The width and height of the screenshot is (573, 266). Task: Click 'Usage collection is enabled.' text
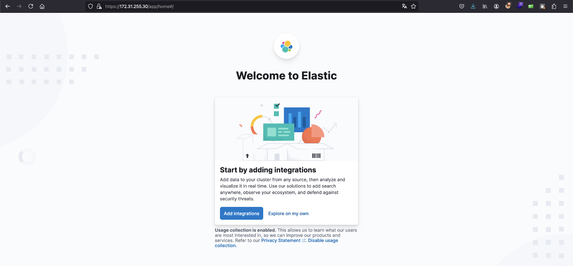(x=245, y=230)
